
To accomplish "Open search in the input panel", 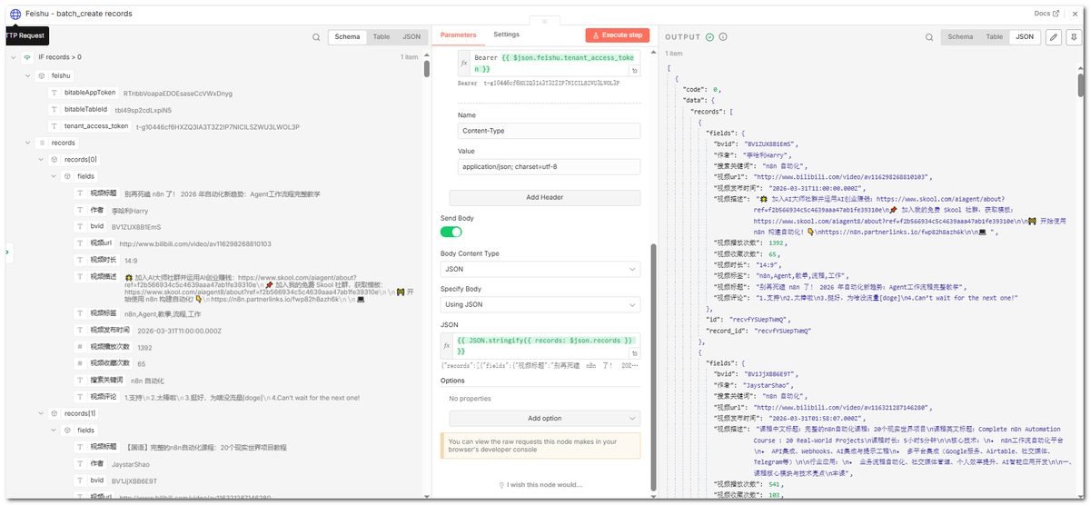I will tap(316, 37).
